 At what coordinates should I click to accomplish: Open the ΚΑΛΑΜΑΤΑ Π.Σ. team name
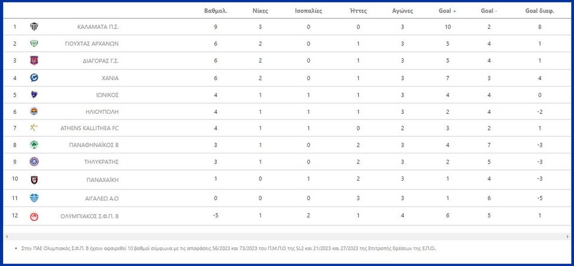[x=98, y=27]
